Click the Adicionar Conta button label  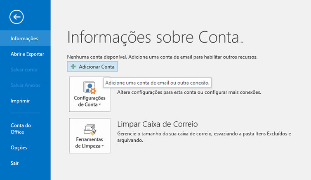click(97, 67)
